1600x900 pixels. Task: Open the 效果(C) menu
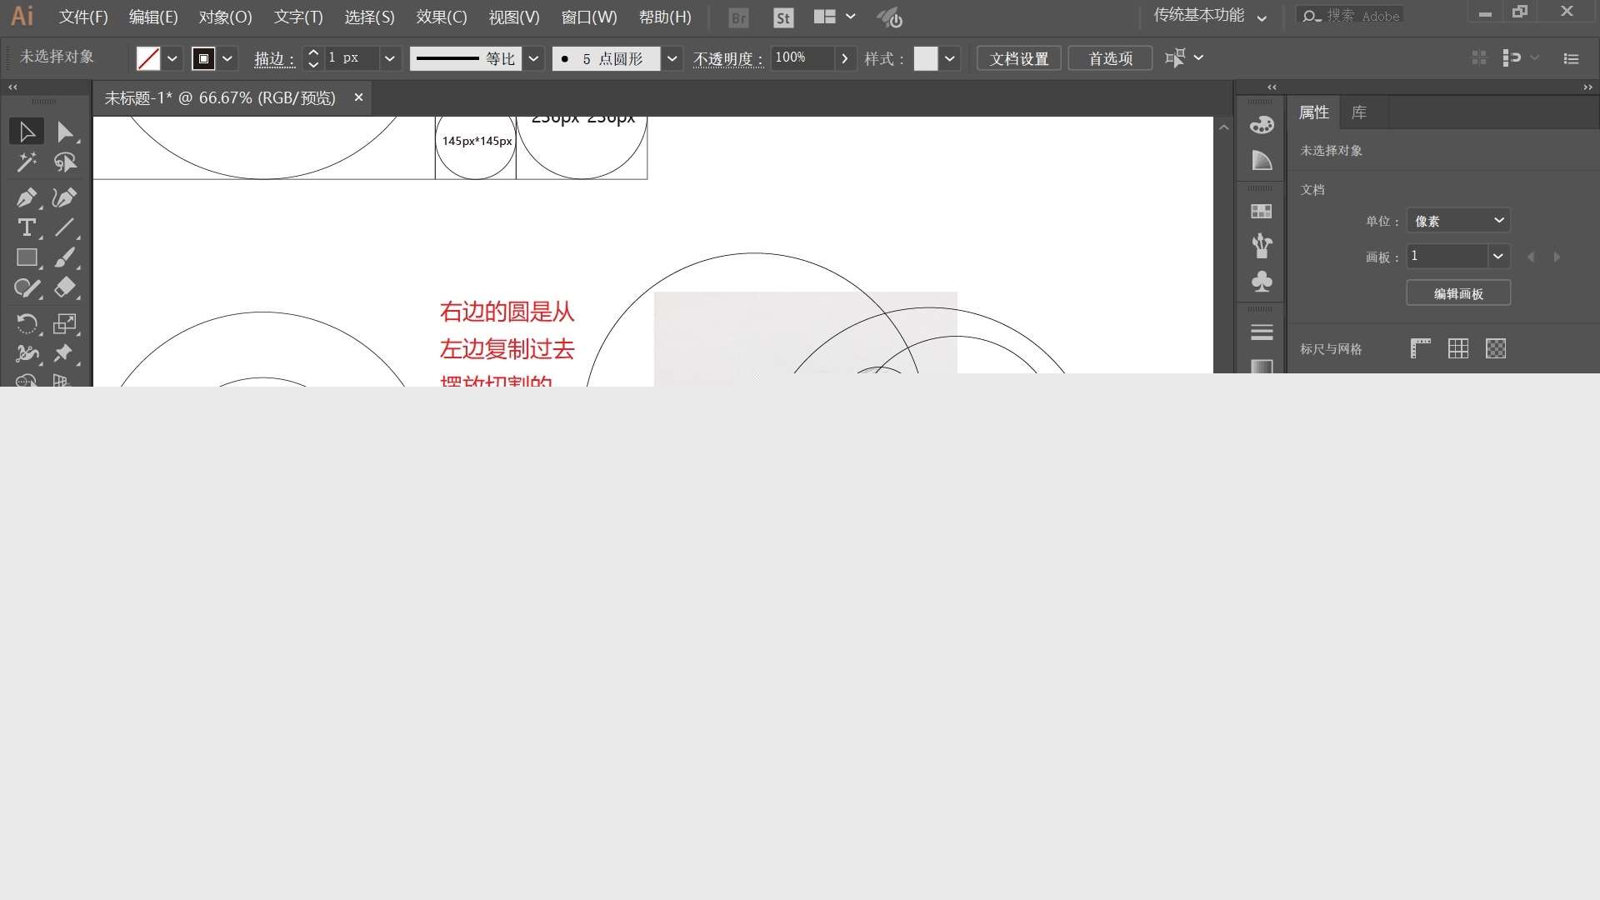(x=441, y=17)
